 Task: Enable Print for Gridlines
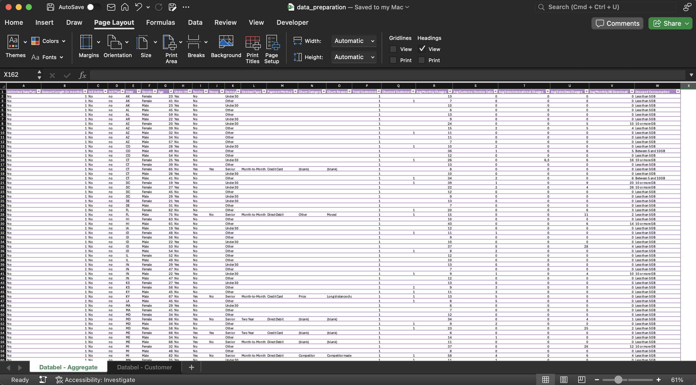393,60
